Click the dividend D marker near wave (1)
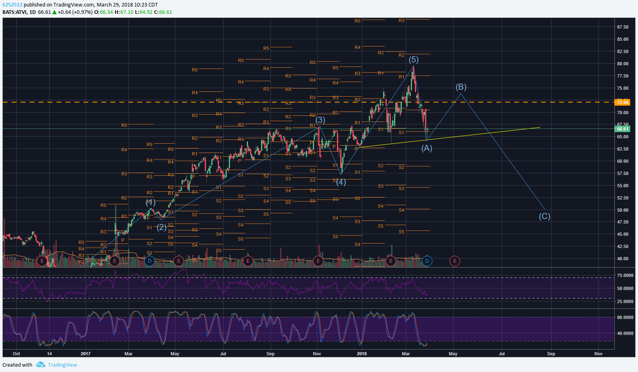 [x=150, y=261]
